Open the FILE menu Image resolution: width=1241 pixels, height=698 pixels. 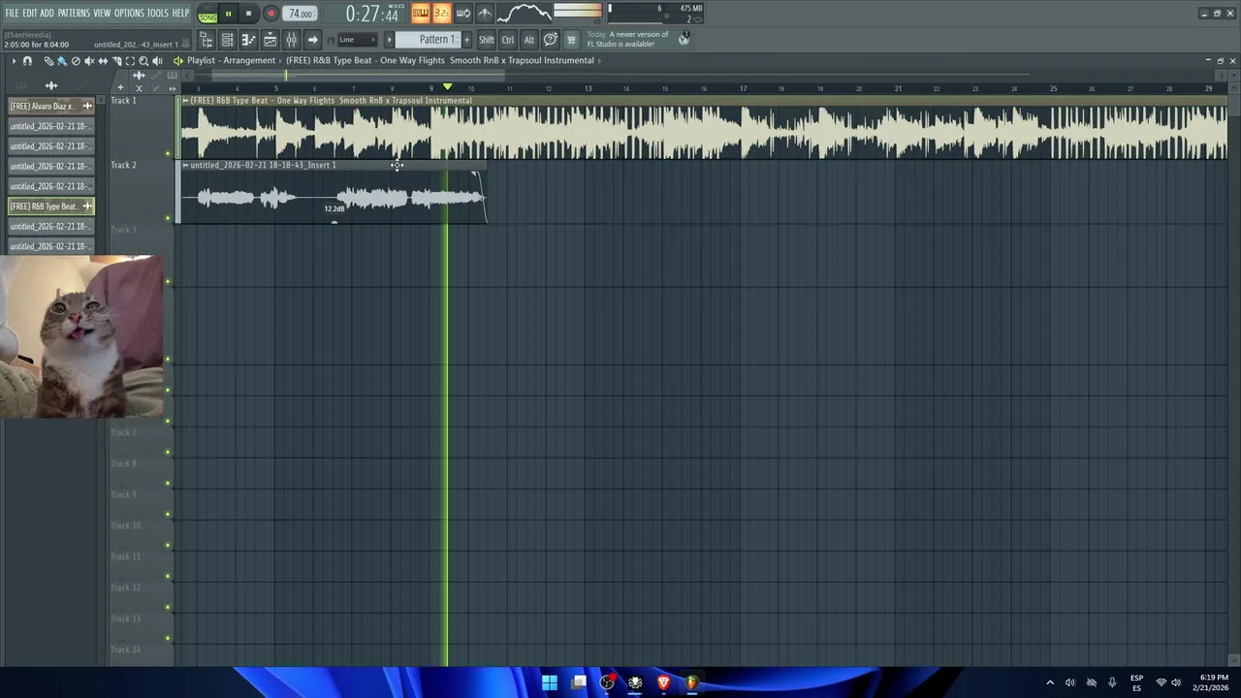click(12, 14)
